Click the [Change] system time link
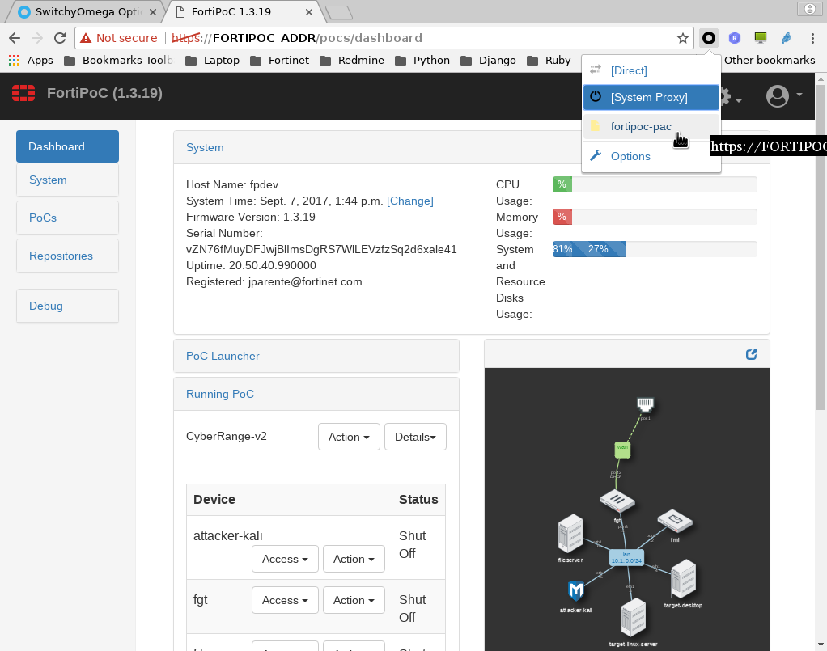827x651 pixels. [x=410, y=201]
